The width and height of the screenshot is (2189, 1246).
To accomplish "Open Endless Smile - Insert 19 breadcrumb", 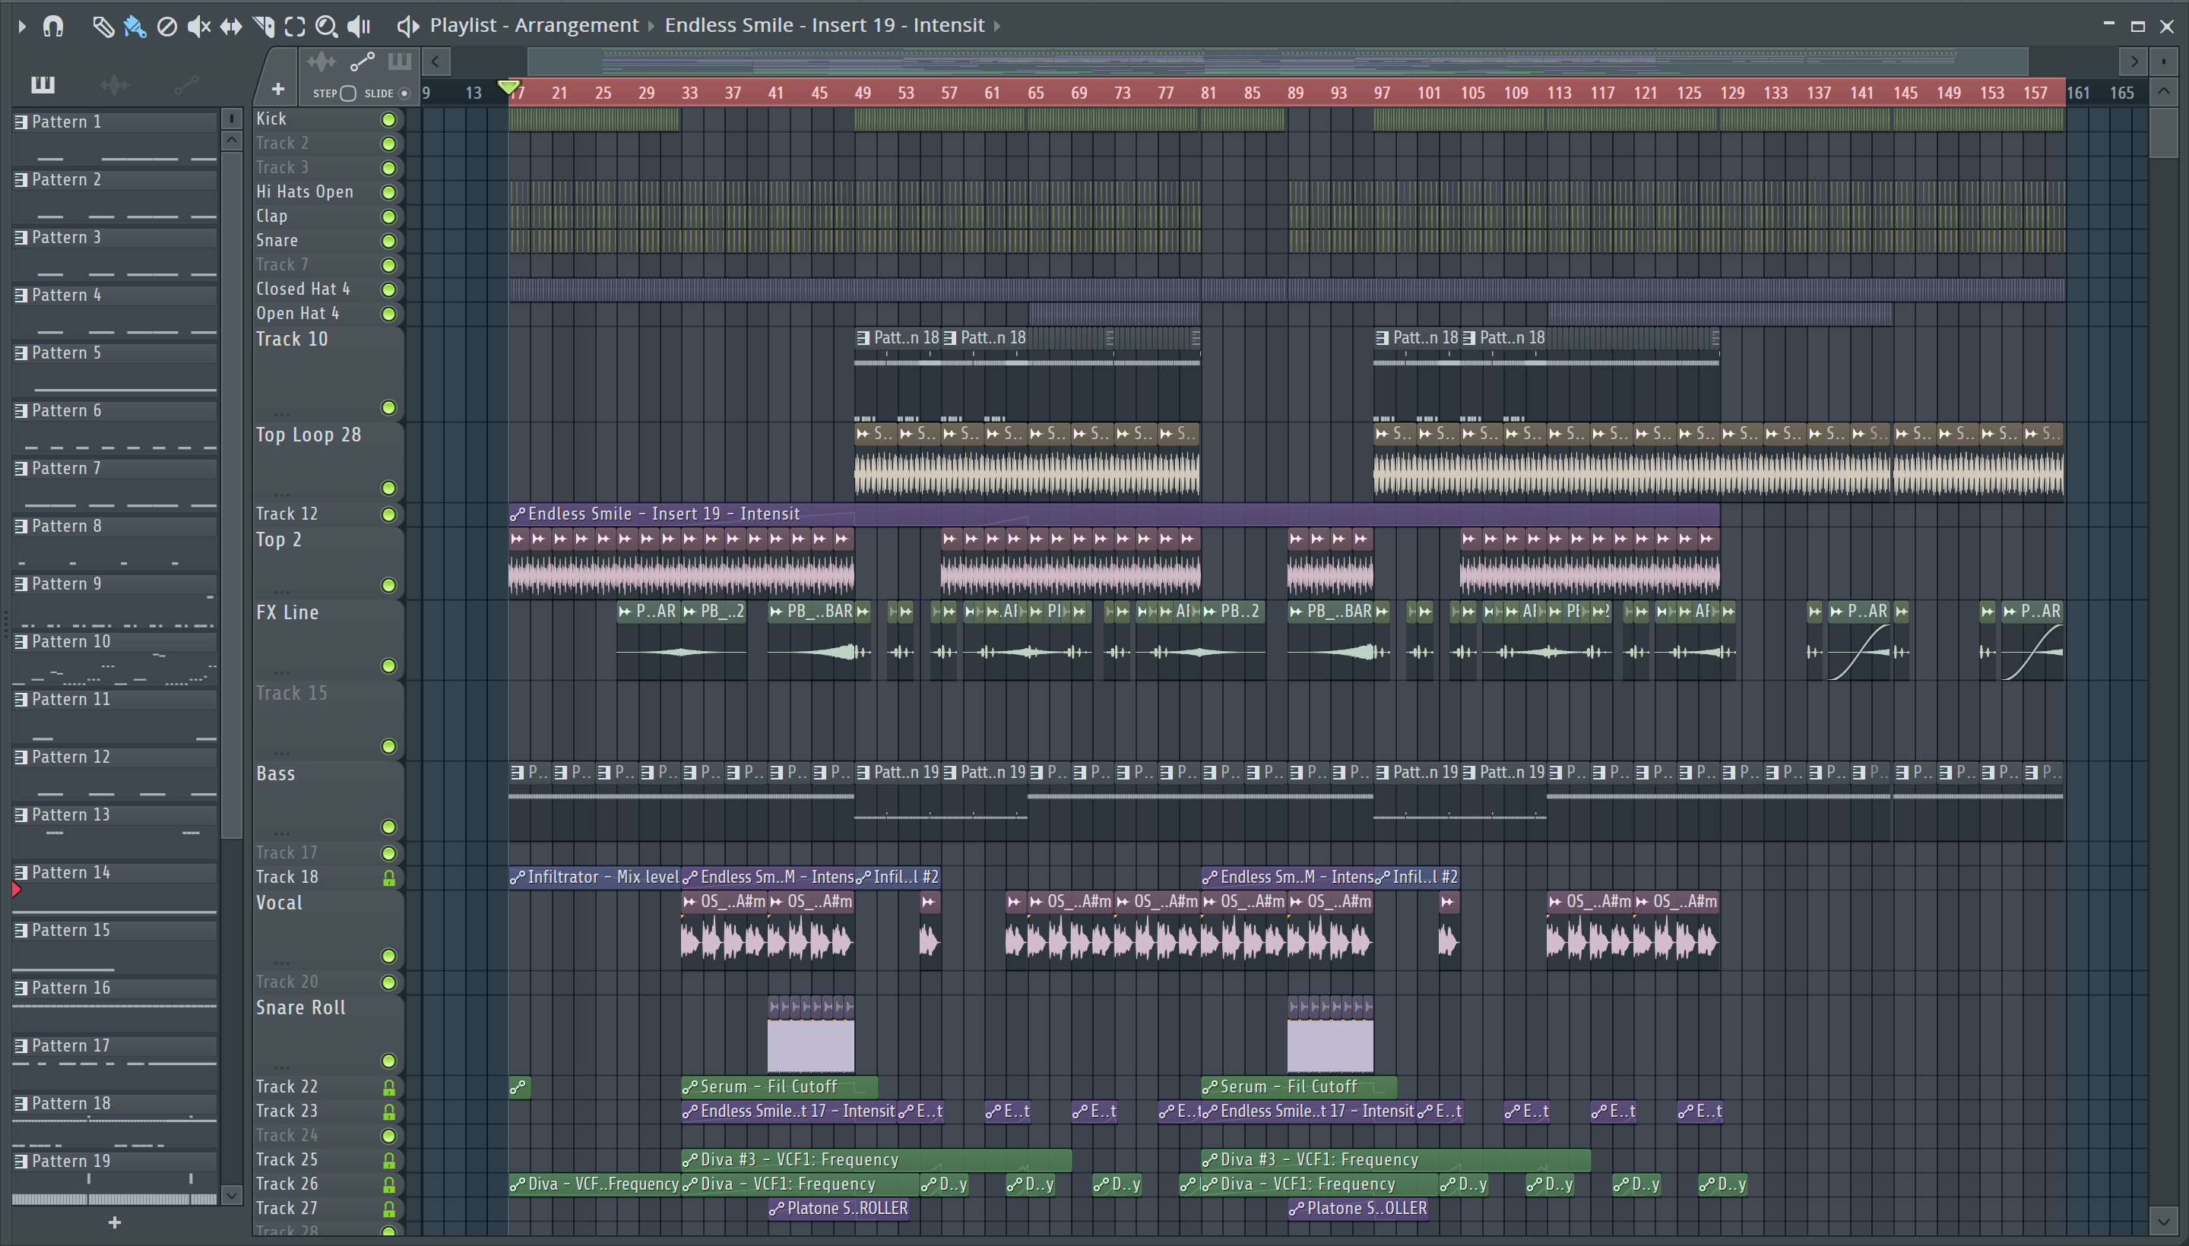I will [x=825, y=25].
